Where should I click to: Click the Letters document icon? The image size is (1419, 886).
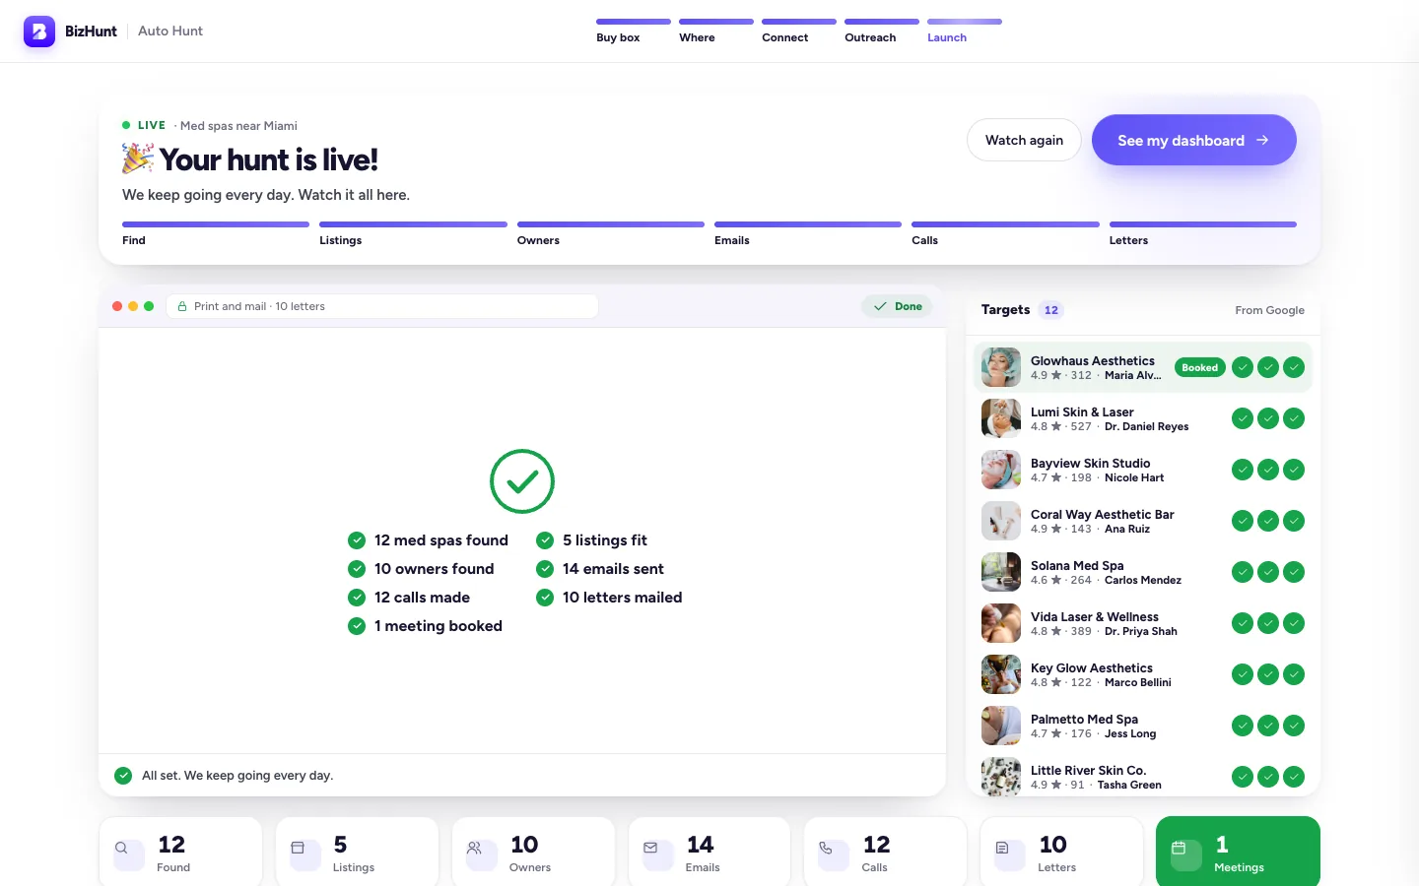point(1002,848)
